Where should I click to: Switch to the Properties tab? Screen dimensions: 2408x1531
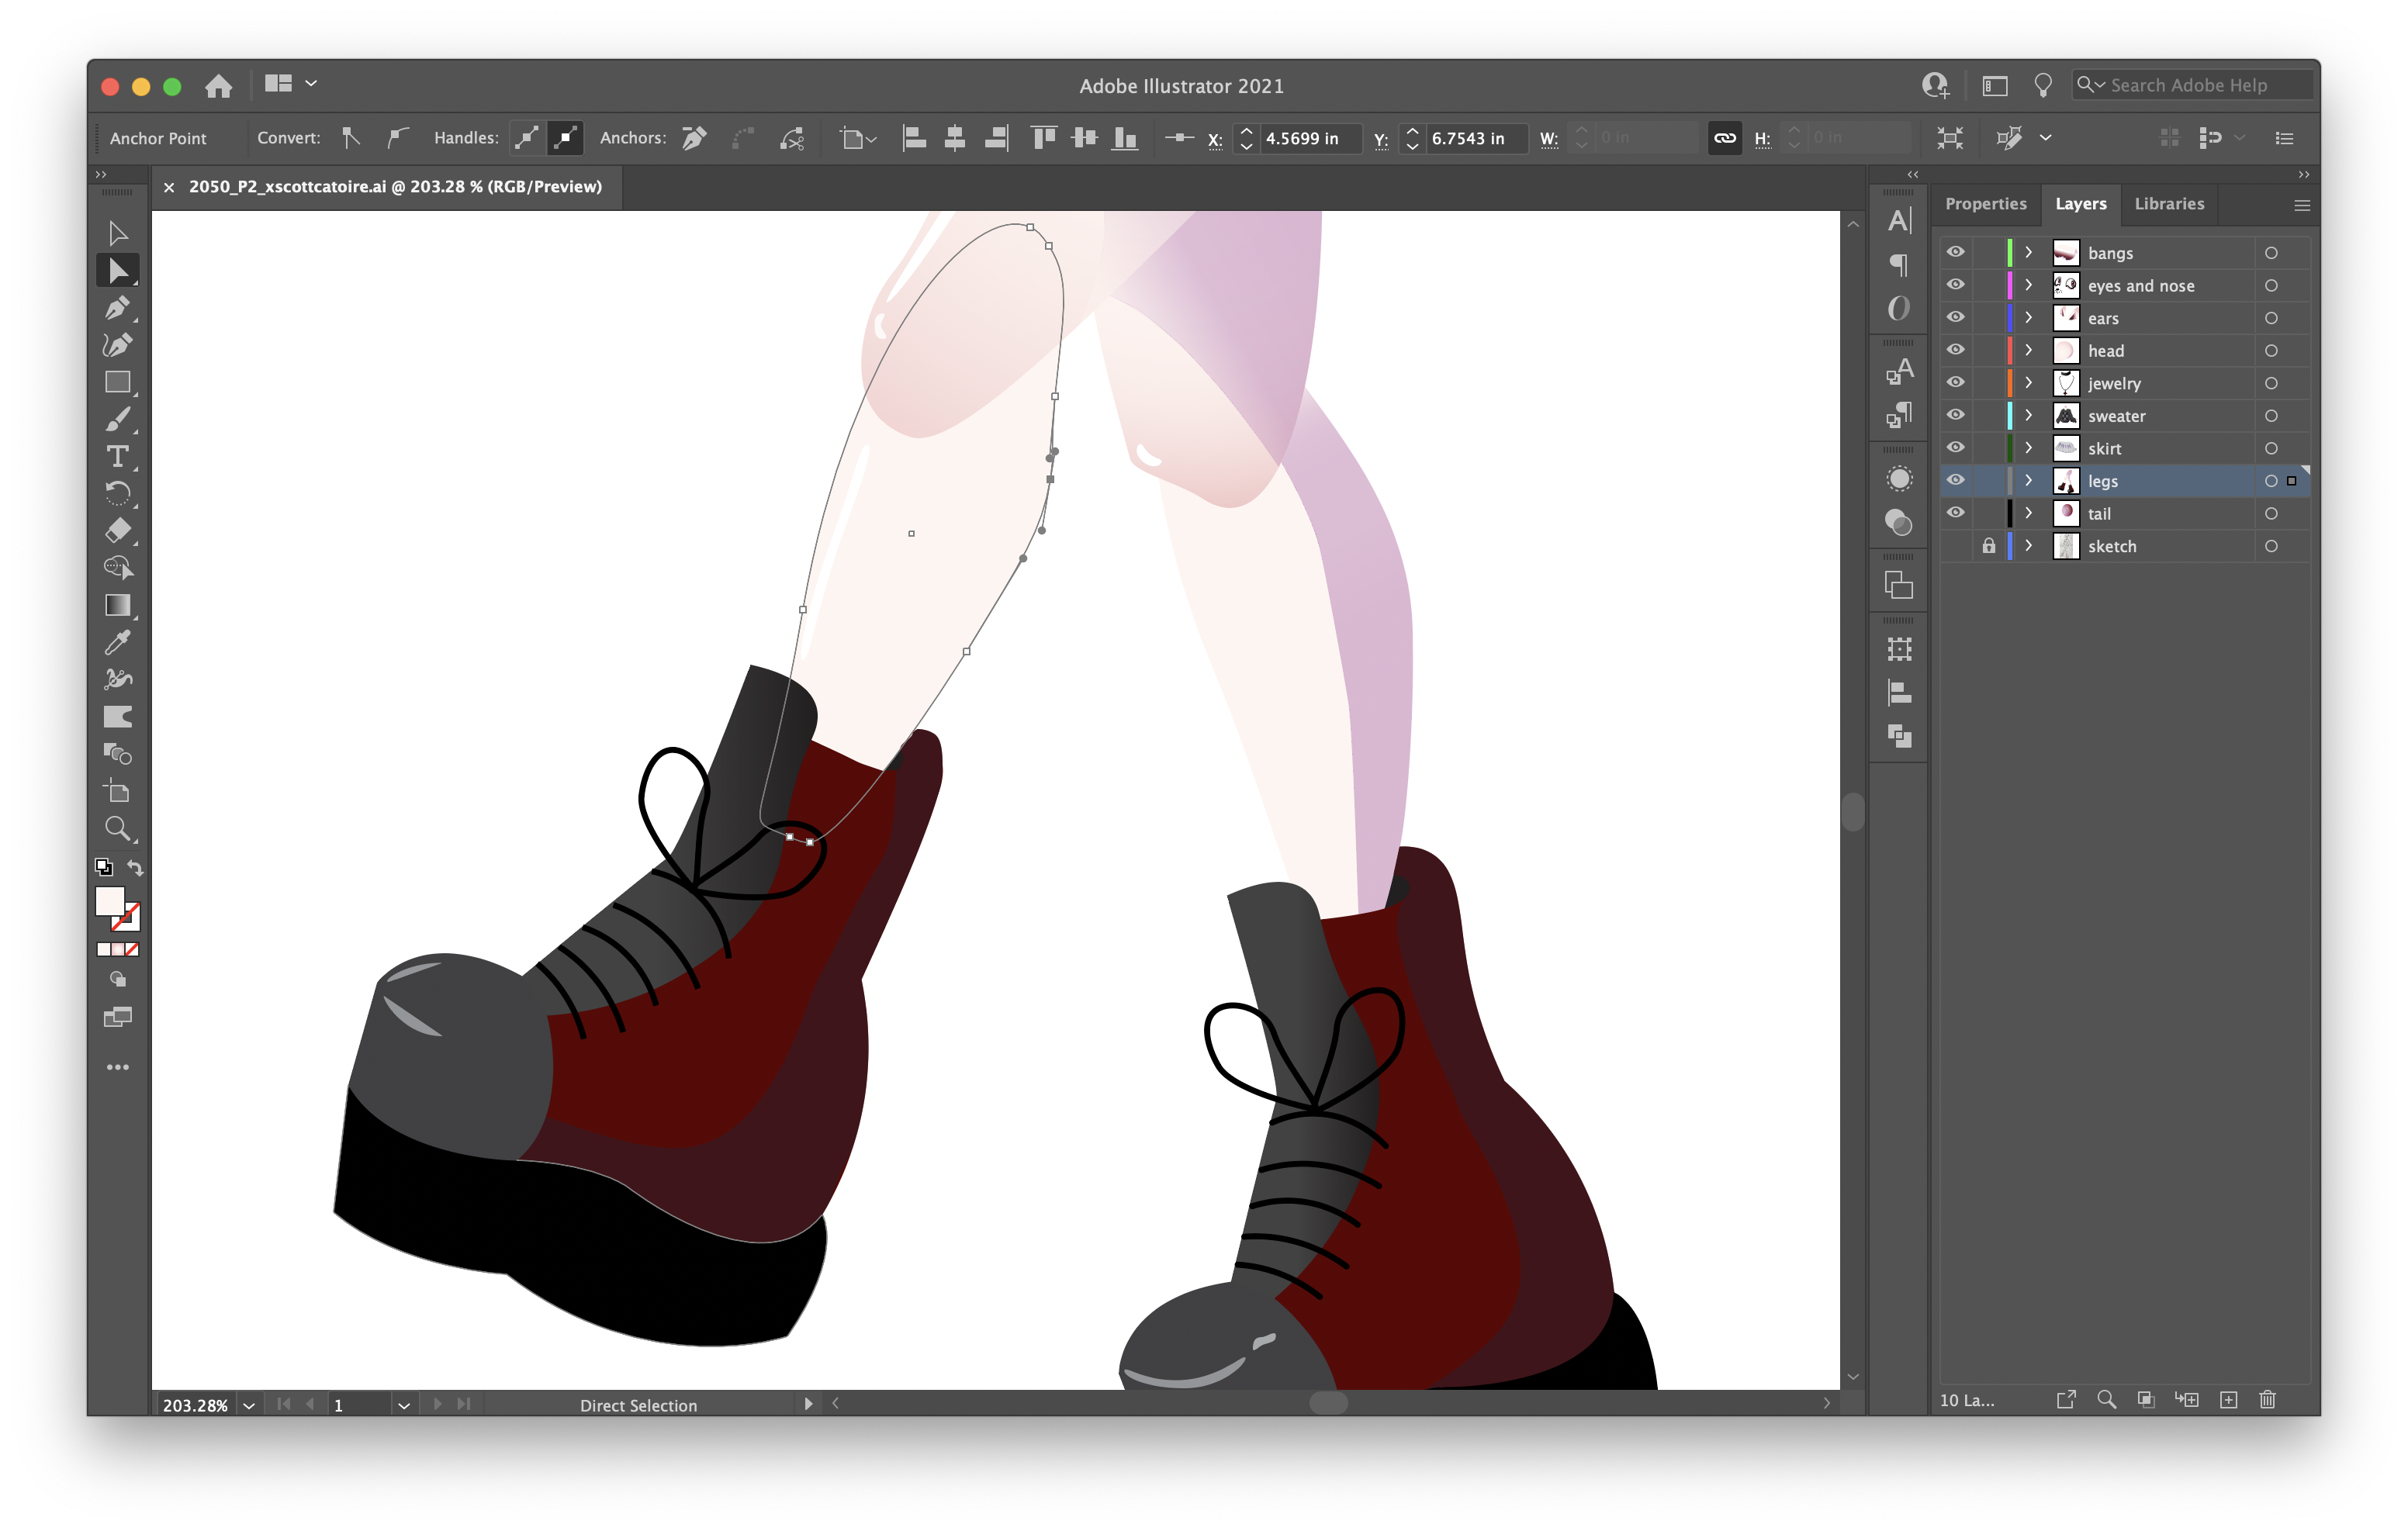click(1985, 204)
